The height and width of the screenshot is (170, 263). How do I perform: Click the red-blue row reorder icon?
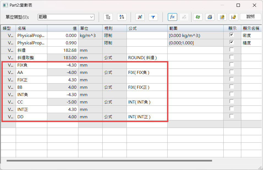tap(140, 17)
